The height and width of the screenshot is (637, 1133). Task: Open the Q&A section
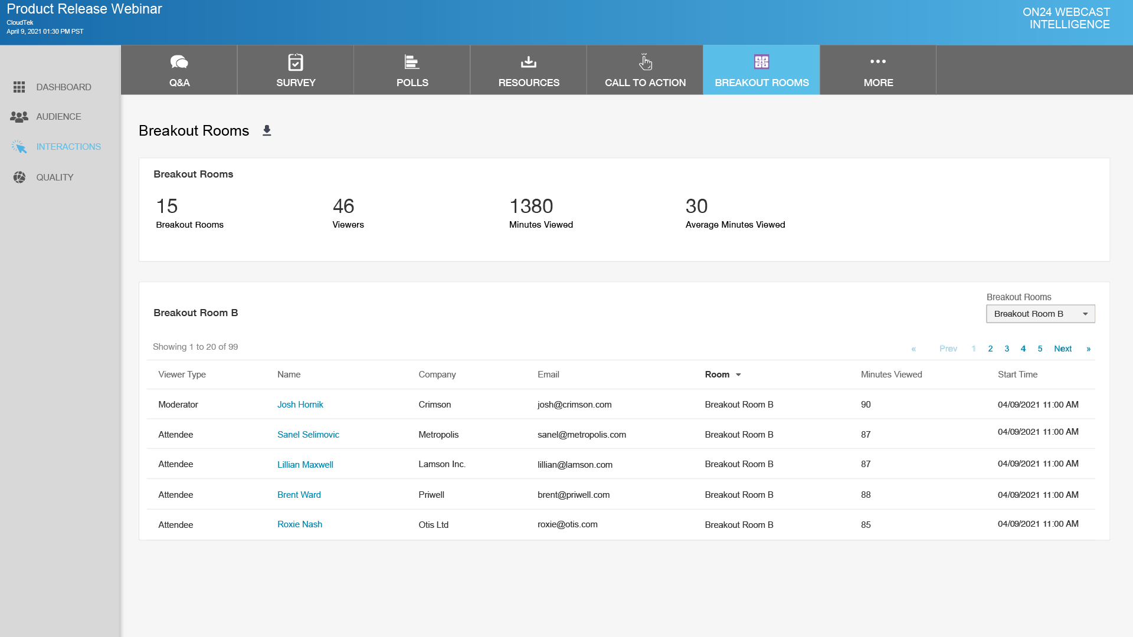pyautogui.click(x=179, y=70)
